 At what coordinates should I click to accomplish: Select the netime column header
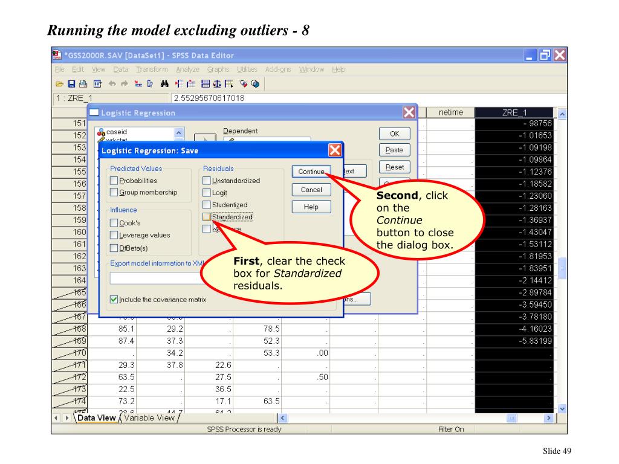click(450, 112)
